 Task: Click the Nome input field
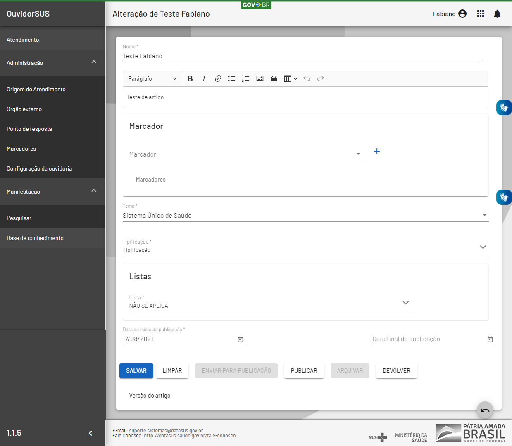tap(302, 56)
